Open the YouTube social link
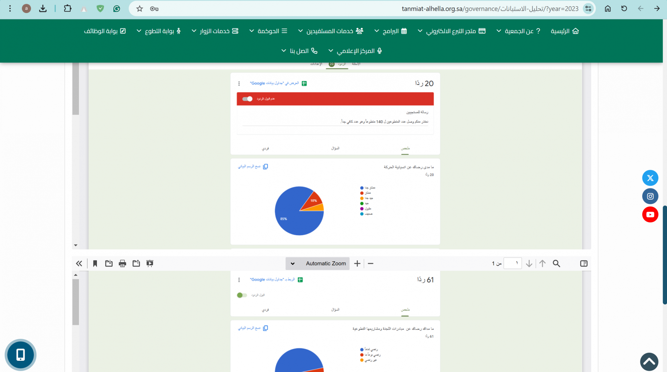The image size is (667, 372). point(650,215)
